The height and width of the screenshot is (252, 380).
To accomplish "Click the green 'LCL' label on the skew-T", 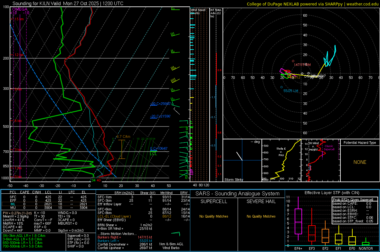I will click(x=153, y=154).
